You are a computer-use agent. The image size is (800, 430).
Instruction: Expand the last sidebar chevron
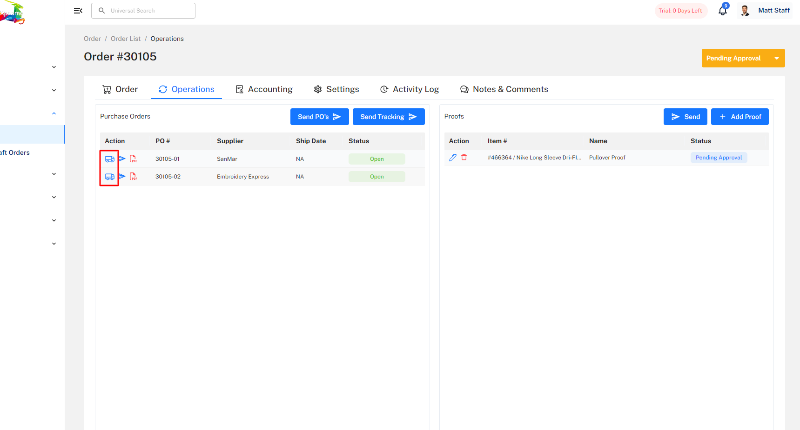[54, 244]
